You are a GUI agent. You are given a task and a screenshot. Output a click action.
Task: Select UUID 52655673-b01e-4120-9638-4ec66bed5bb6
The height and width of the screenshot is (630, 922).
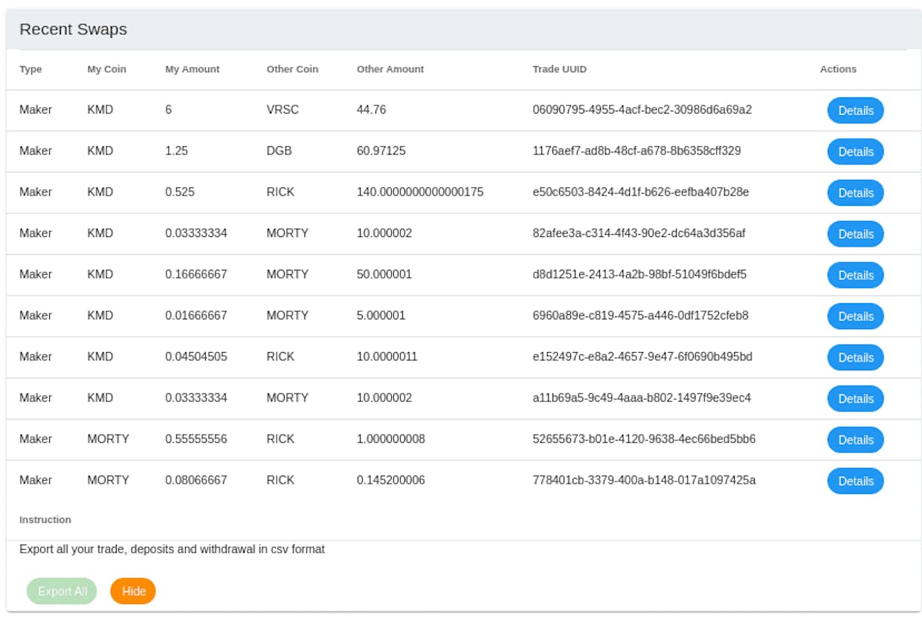coord(644,439)
